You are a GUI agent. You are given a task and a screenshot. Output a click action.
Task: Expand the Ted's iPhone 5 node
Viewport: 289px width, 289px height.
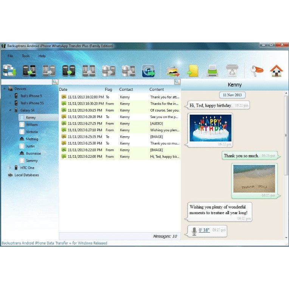click(x=11, y=96)
